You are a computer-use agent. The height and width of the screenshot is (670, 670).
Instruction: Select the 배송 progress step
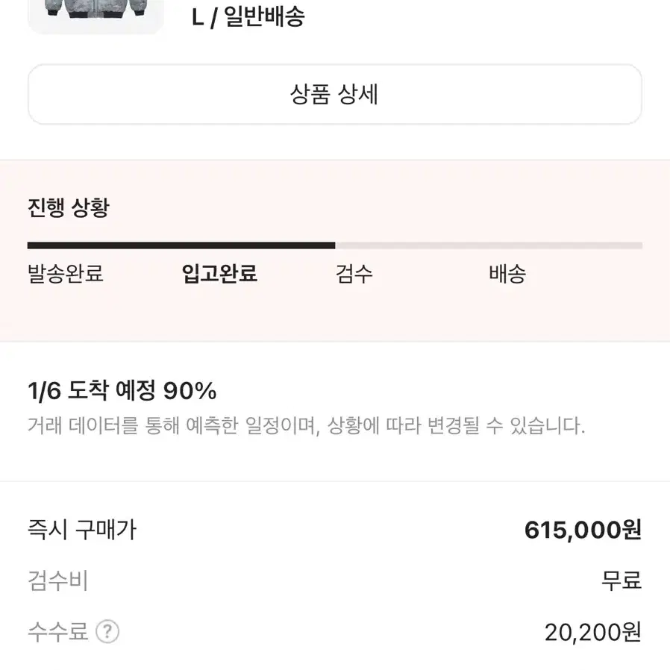507,274
